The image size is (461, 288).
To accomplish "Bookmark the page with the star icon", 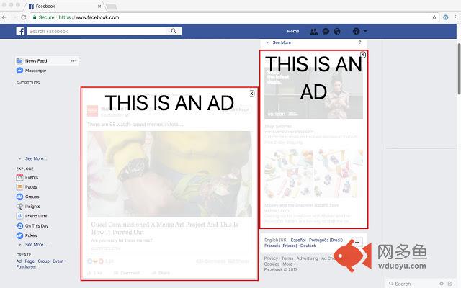I will pyautogui.click(x=434, y=17).
